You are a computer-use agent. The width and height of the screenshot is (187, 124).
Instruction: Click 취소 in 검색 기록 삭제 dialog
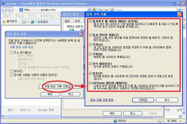pyautogui.click(x=167, y=100)
